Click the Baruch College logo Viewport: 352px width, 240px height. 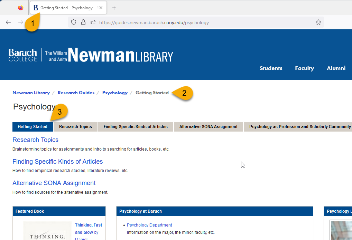point(23,55)
